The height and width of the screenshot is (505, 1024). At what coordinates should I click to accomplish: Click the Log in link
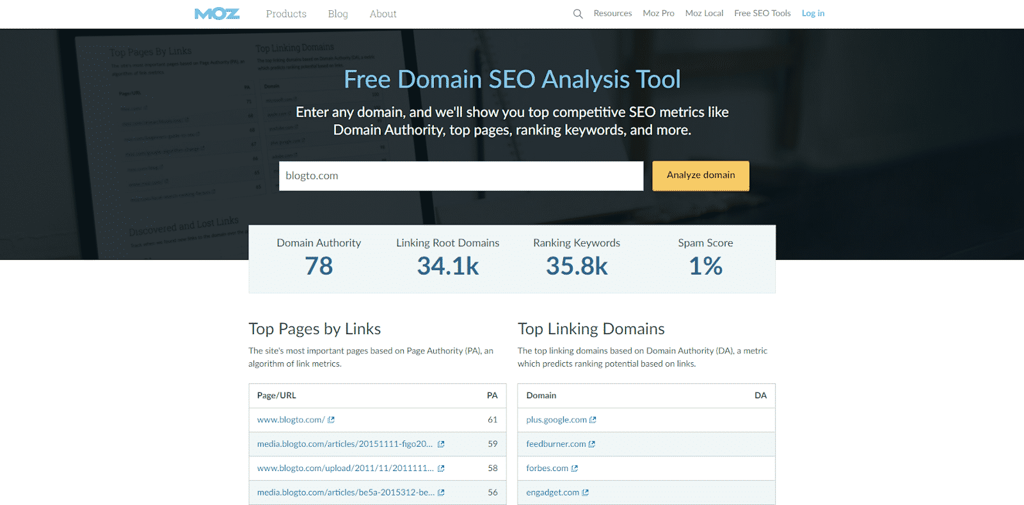pyautogui.click(x=813, y=13)
